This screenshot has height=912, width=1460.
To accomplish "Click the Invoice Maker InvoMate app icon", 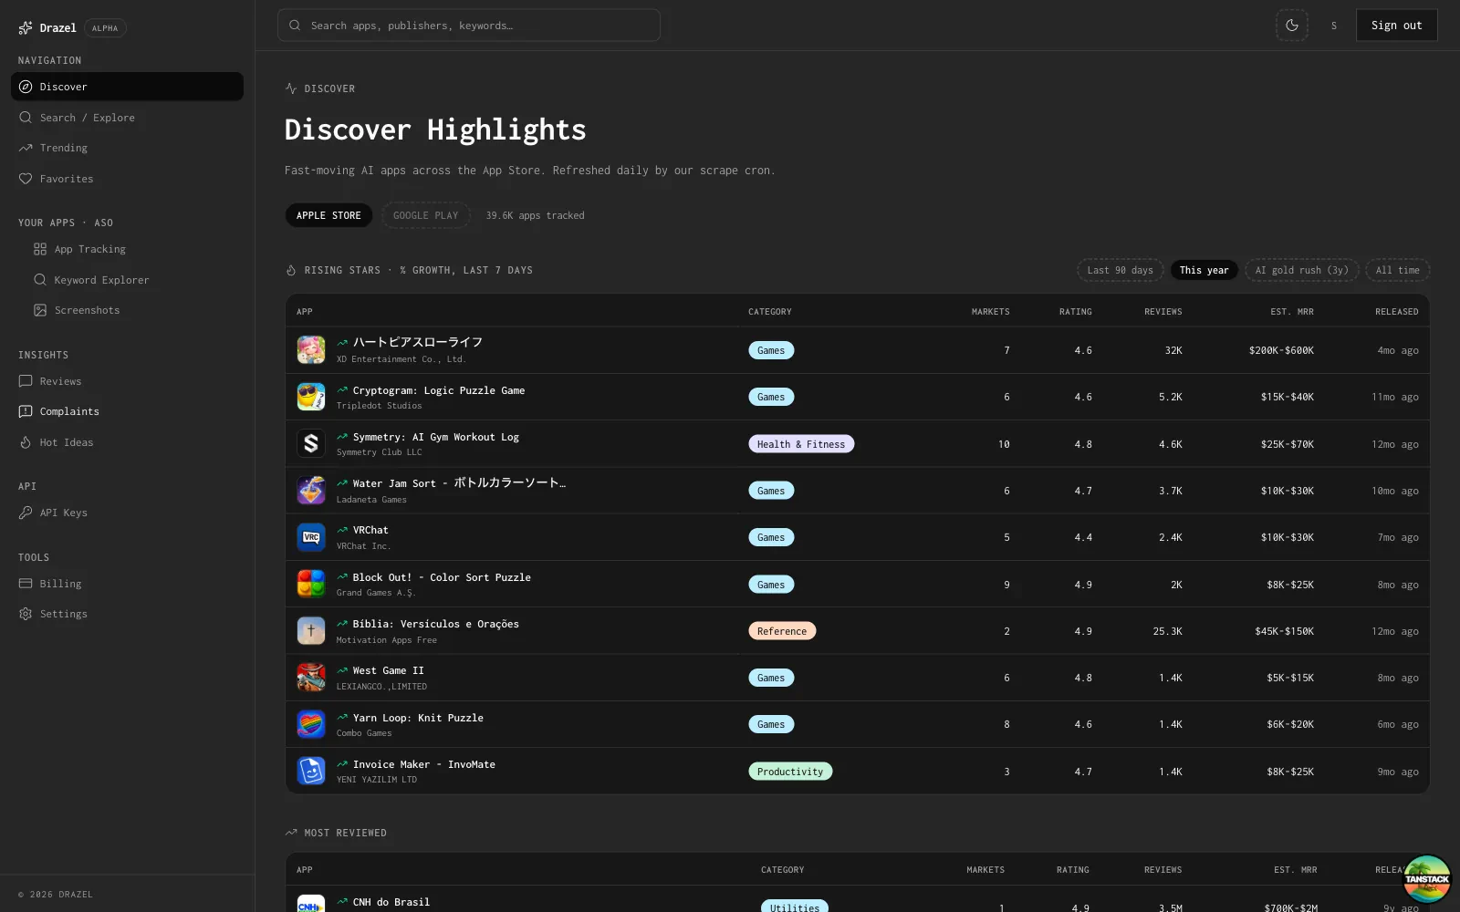I will click(311, 771).
